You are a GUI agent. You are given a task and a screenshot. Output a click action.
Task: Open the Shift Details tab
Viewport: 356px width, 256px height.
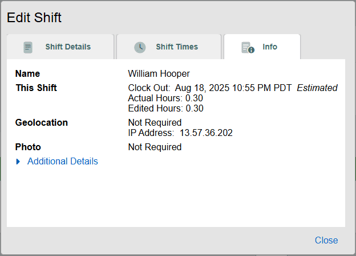point(67,47)
